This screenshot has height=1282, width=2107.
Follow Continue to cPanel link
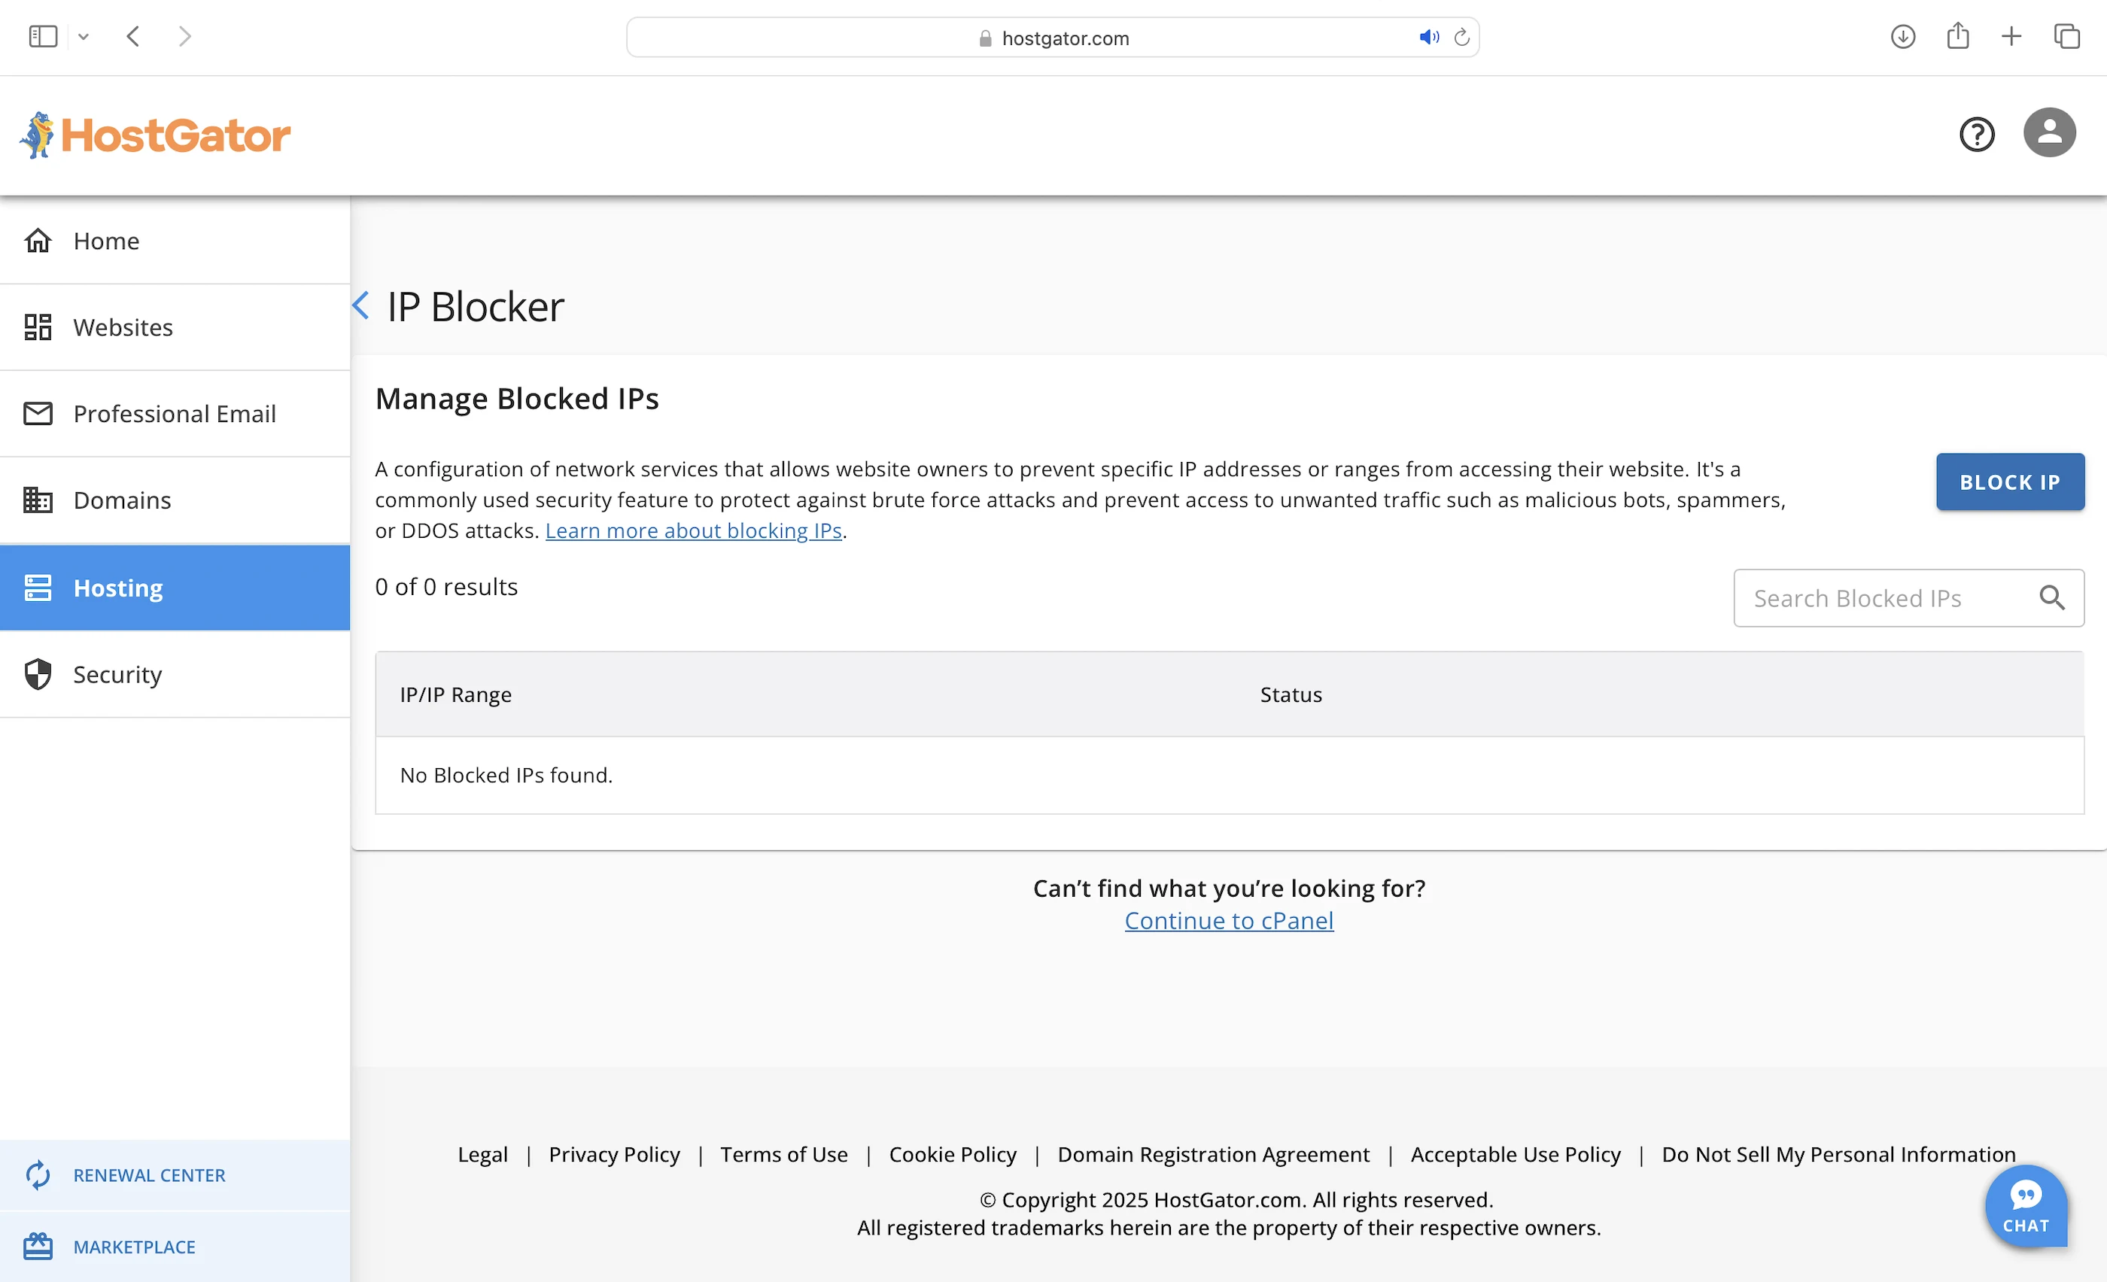[x=1228, y=920]
